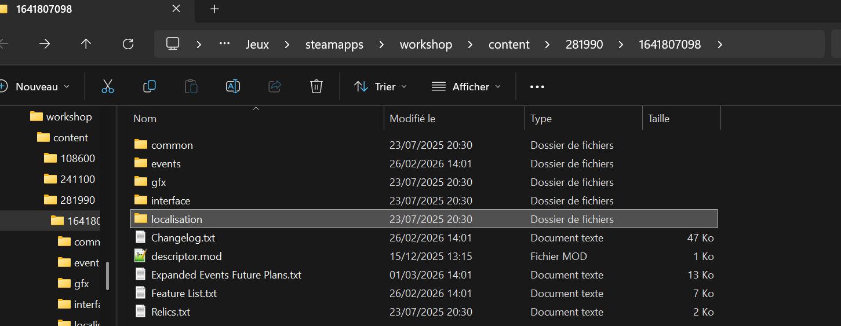Viewport: 841px width, 326px height.
Task: Click chevron after steamapps in address bar
Action: pyautogui.click(x=381, y=45)
